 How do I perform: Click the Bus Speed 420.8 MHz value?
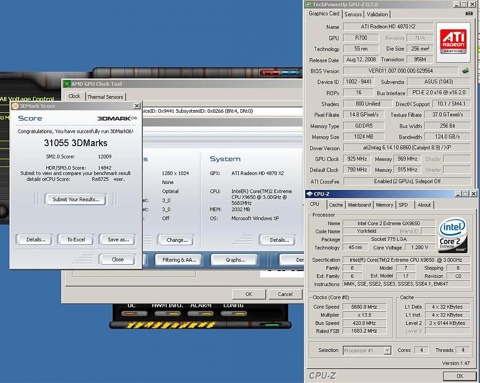[364, 323]
